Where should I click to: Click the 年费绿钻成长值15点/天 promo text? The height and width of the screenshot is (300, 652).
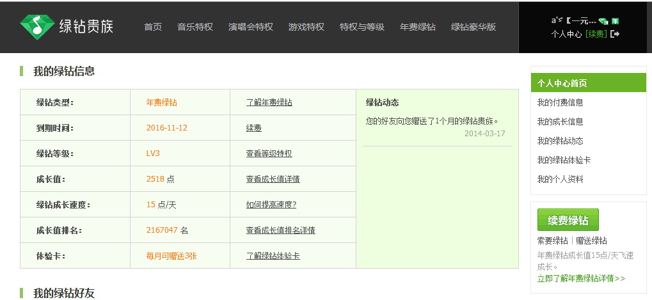tap(585, 261)
